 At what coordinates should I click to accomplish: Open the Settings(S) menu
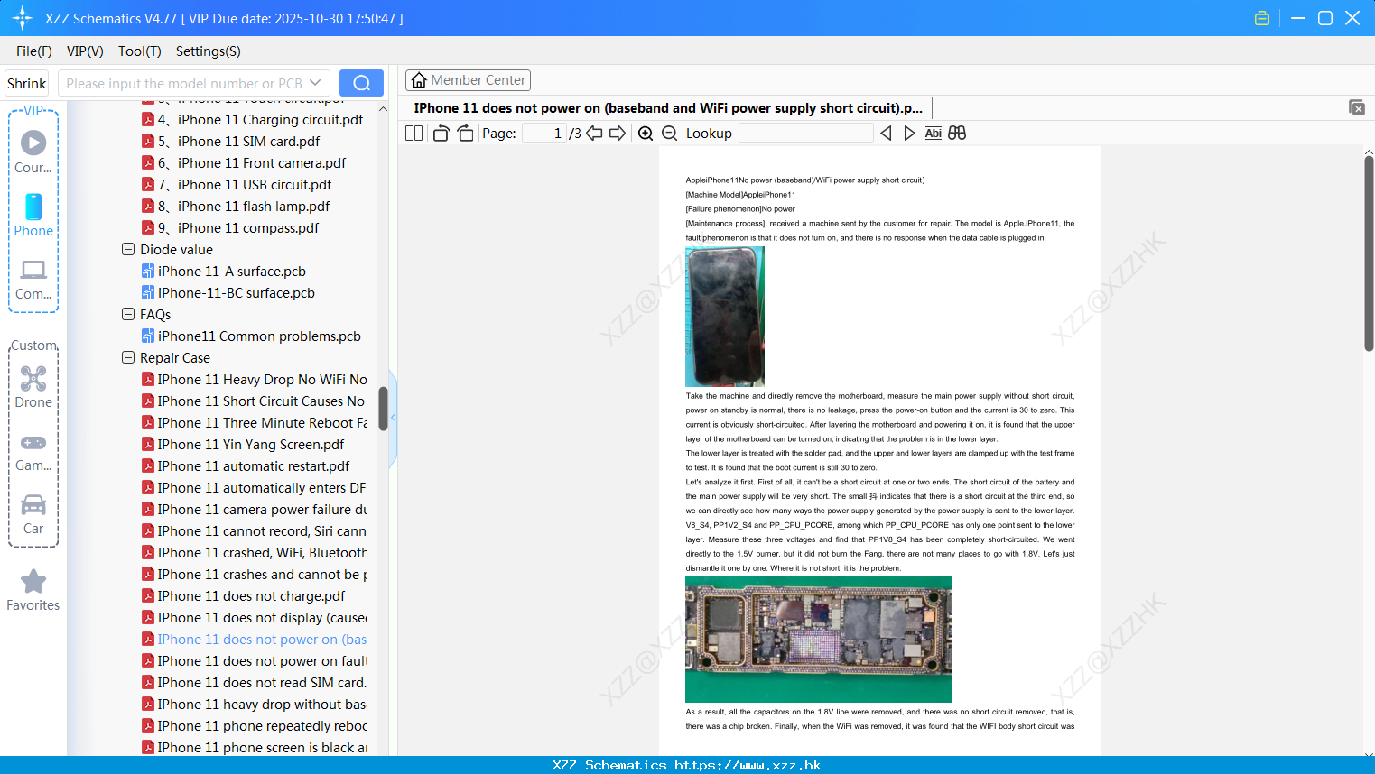pyautogui.click(x=209, y=51)
